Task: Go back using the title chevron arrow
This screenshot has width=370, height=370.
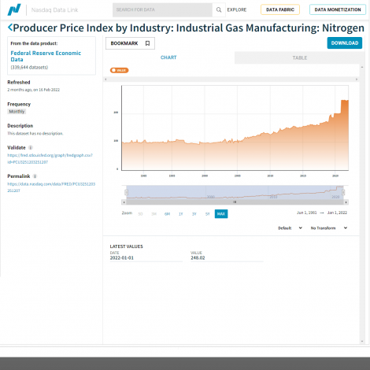Action: [x=10, y=28]
